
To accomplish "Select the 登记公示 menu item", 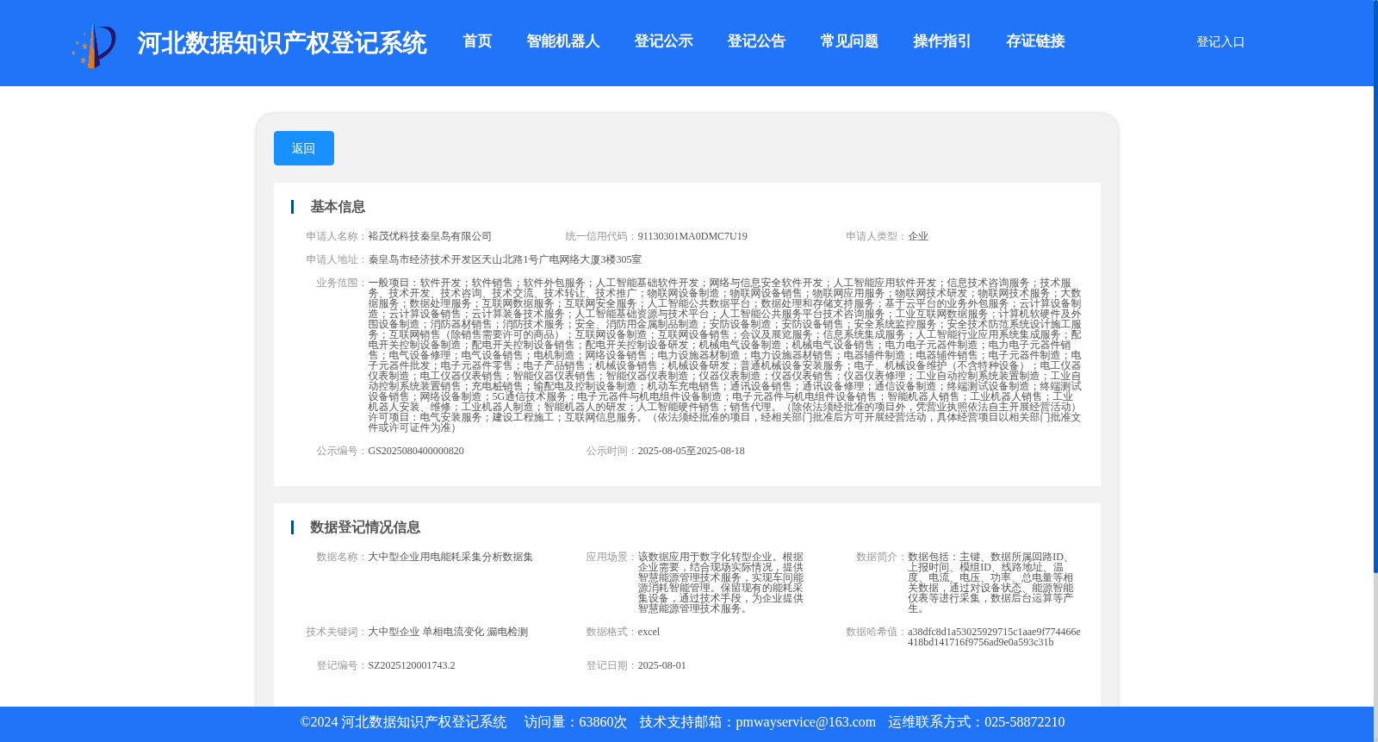I will pyautogui.click(x=664, y=41).
